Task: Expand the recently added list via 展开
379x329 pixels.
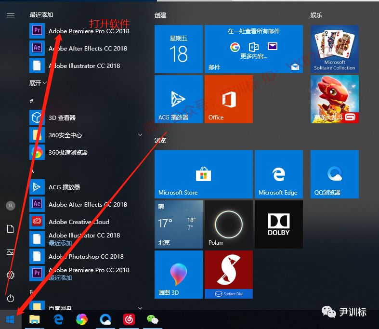Action: [x=38, y=83]
